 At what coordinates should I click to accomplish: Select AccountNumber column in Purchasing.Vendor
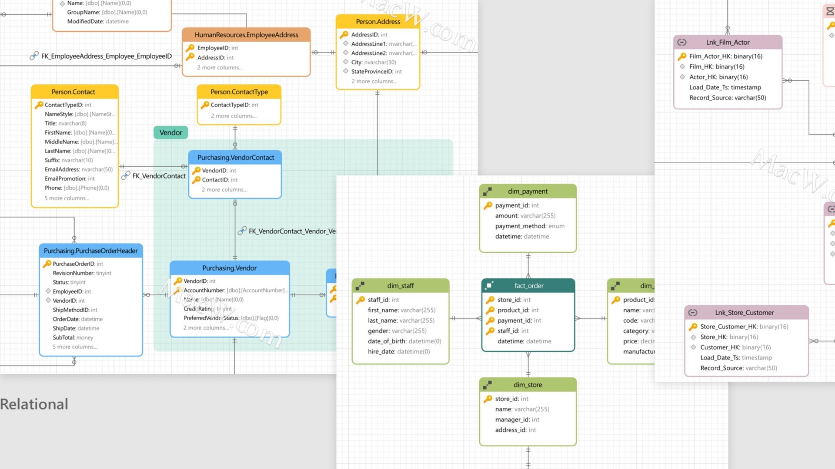click(x=235, y=290)
